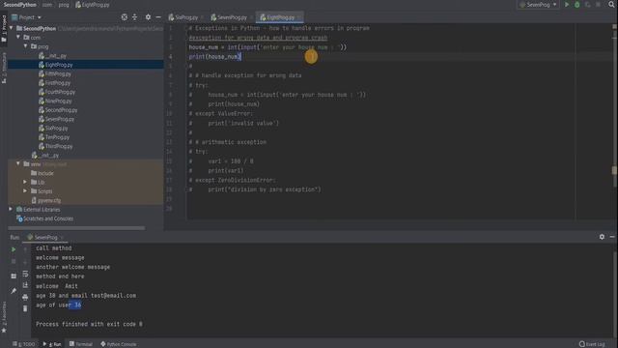Image resolution: width=618 pixels, height=348 pixels.
Task: Click the Stop square icon in the Run panel
Action: point(14,262)
